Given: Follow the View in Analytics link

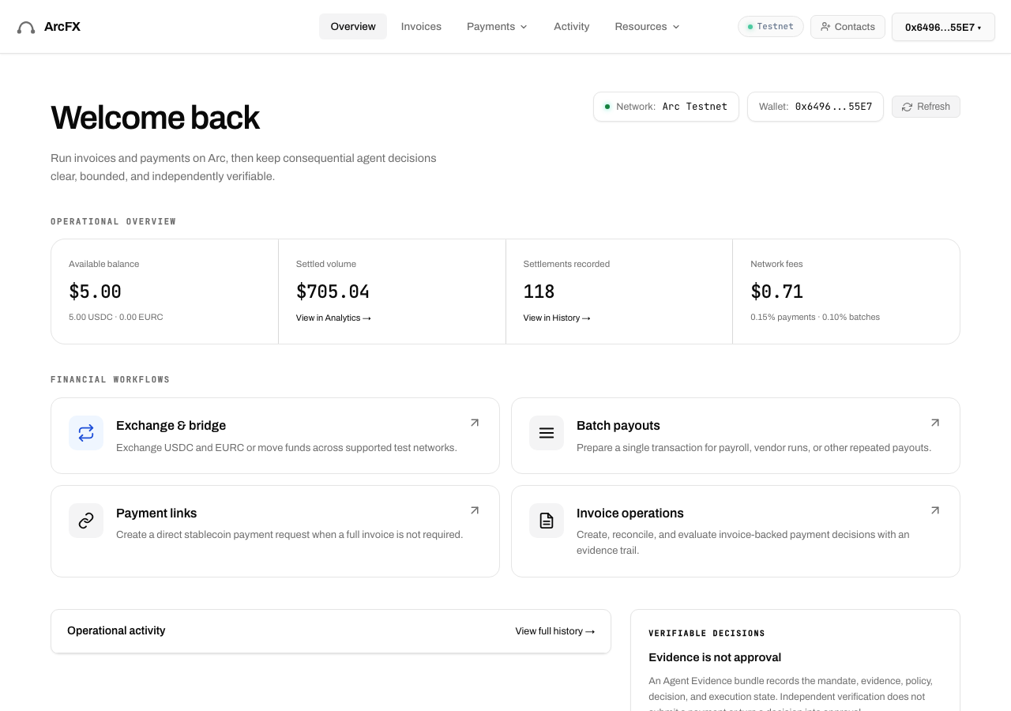Looking at the screenshot, I should click(x=333, y=318).
